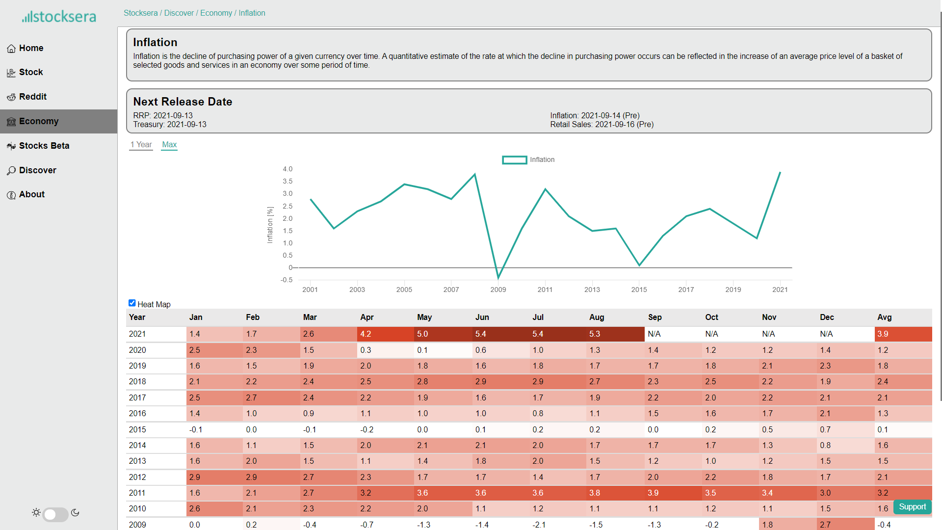Click the Avg column header
Viewport: 942px width, 530px height.
pyautogui.click(x=885, y=318)
